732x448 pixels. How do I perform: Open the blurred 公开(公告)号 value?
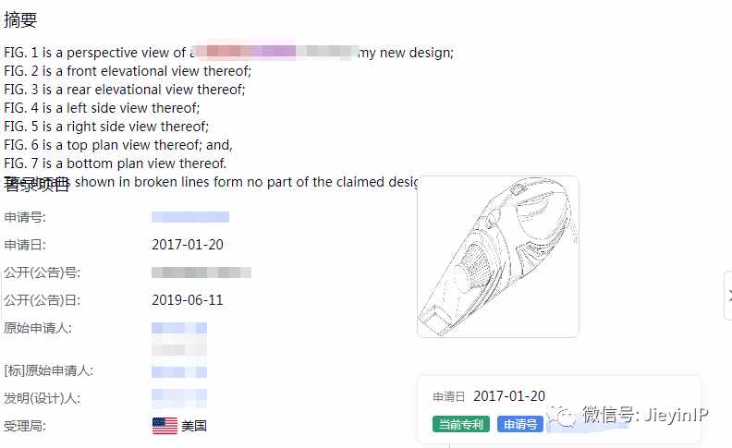pos(201,272)
